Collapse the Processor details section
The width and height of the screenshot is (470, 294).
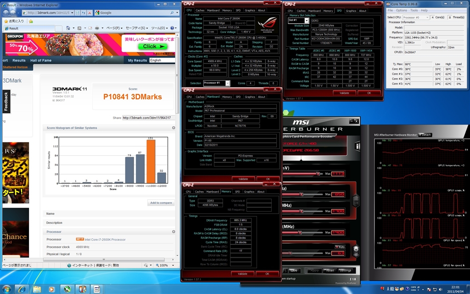tap(173, 232)
